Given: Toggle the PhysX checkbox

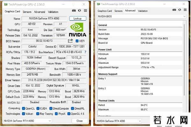Looking at the screenshot, I should 56,114.
